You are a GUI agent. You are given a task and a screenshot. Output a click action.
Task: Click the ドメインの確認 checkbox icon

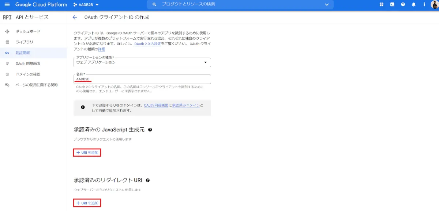click(x=7, y=74)
